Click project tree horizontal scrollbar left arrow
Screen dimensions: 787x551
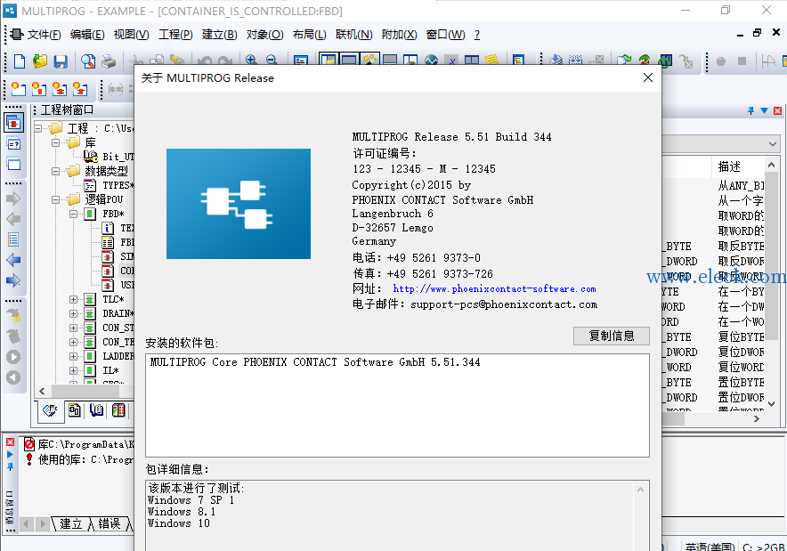pos(42,391)
